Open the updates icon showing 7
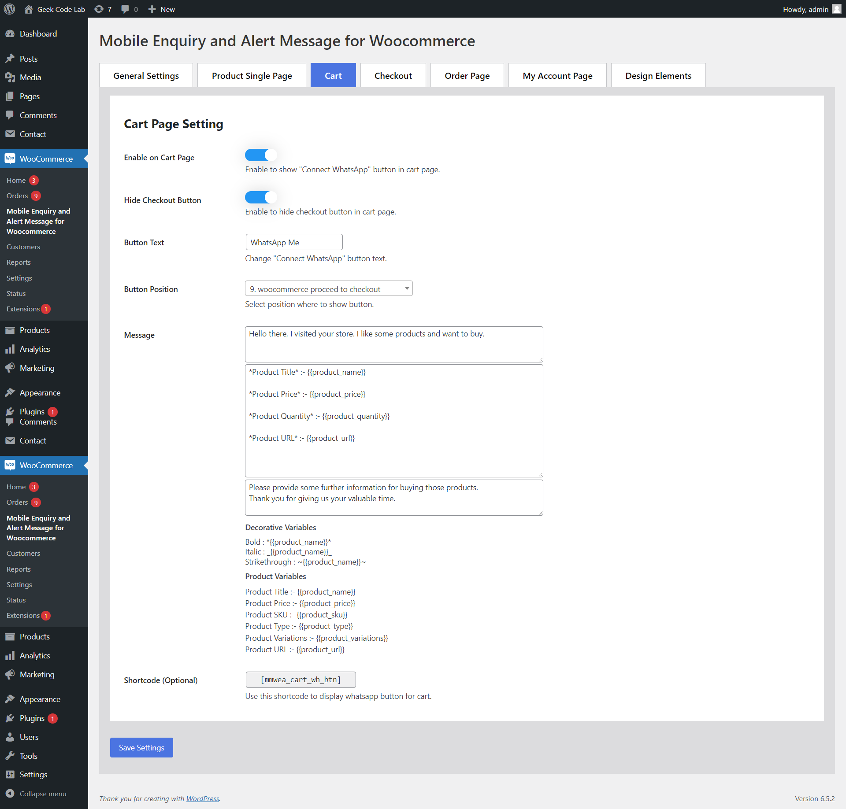Viewport: 846px width, 809px height. tap(99, 9)
